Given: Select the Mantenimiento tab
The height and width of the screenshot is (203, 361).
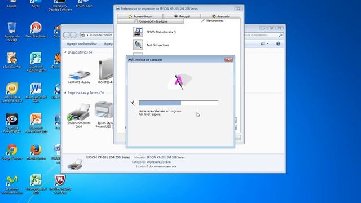Looking at the screenshot, I should [212, 21].
